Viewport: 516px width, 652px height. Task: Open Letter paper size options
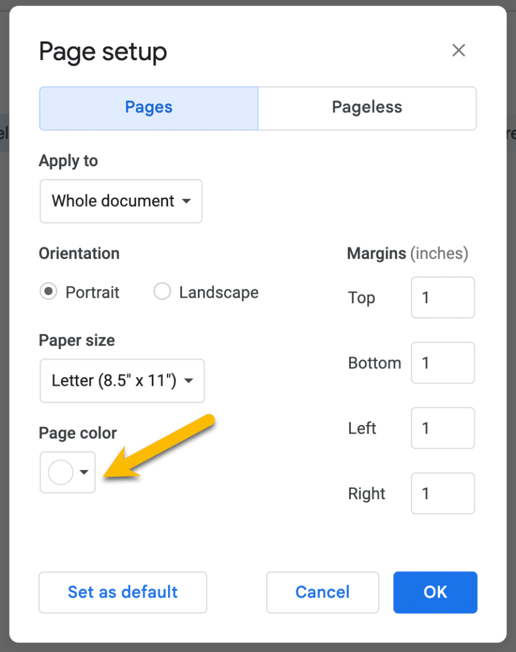pos(121,381)
